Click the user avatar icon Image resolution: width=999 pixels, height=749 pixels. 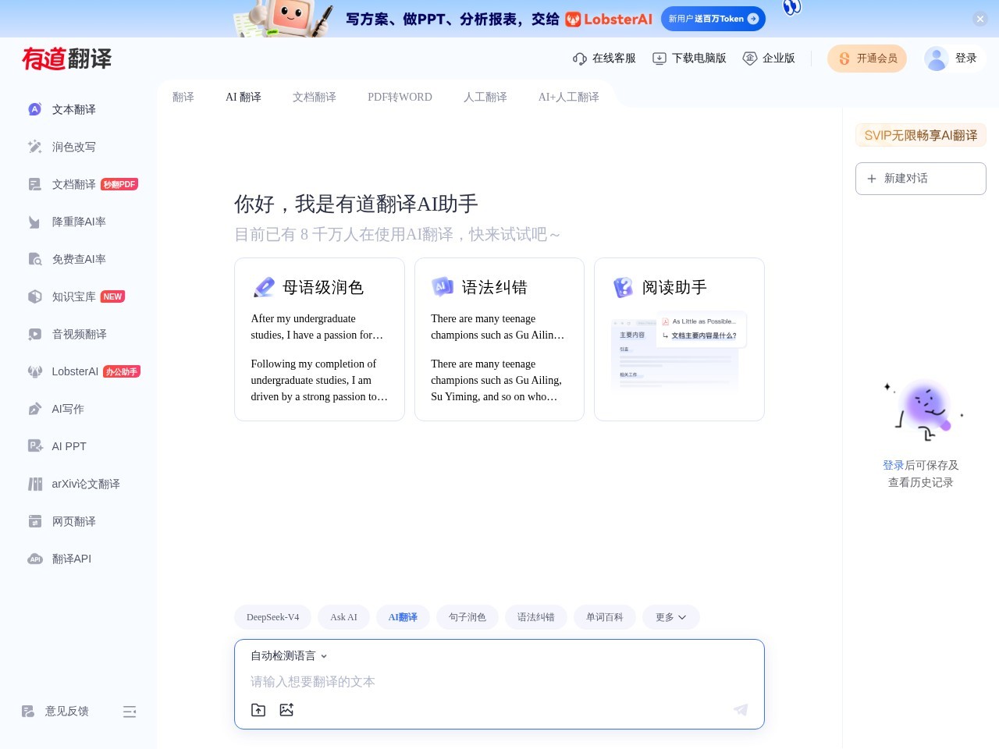pos(936,59)
